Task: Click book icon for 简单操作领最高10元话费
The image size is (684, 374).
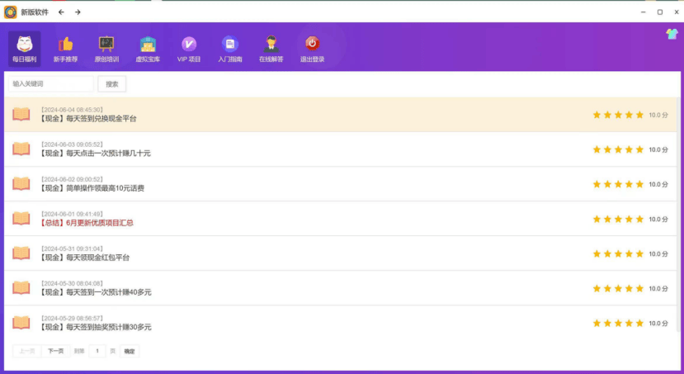Action: [x=21, y=184]
